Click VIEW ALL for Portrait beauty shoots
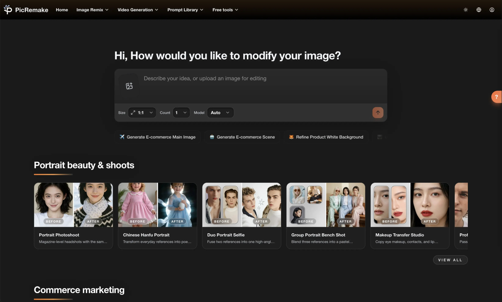The height and width of the screenshot is (302, 502). (450, 260)
